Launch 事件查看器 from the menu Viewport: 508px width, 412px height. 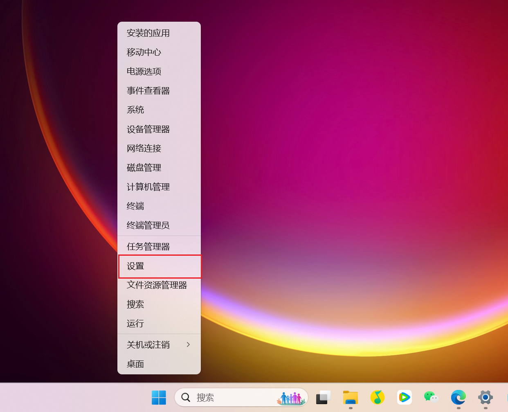click(159, 91)
